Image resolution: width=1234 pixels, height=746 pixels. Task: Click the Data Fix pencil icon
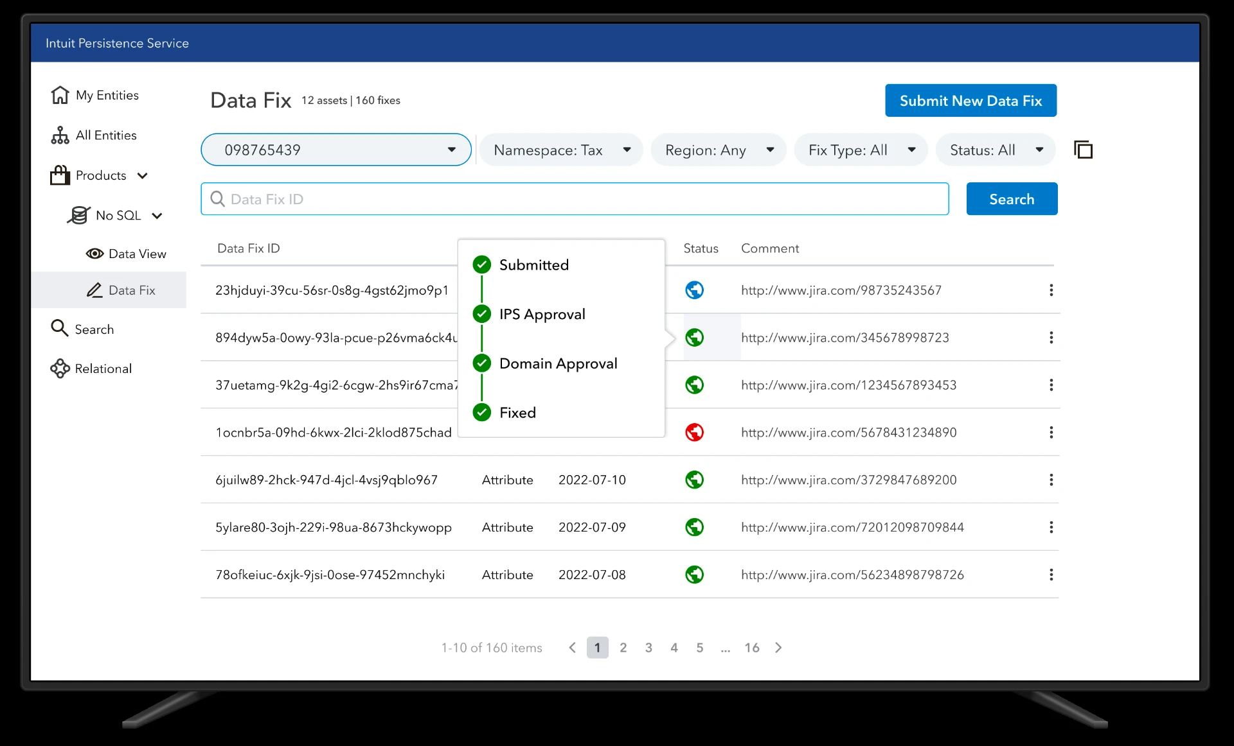94,290
